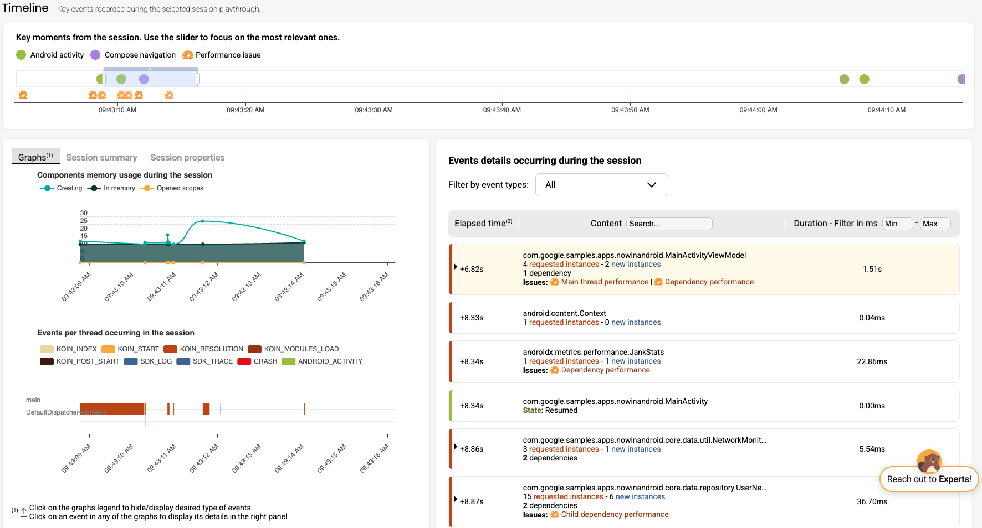Click the beaver mascot chat icon
This screenshot has width=982, height=528.
[929, 460]
